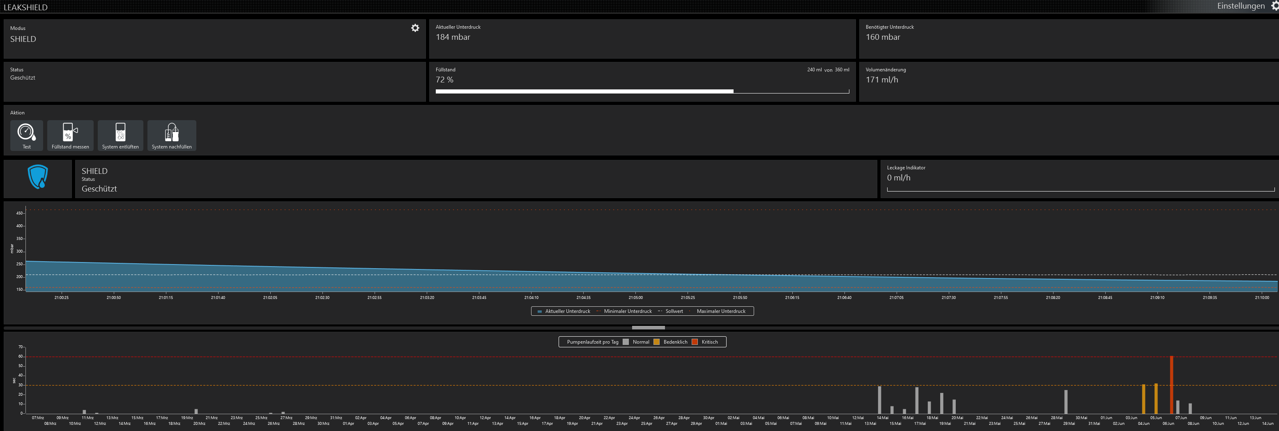This screenshot has width=1279, height=431.
Task: Run Füllstand messen action
Action: pyautogui.click(x=70, y=135)
